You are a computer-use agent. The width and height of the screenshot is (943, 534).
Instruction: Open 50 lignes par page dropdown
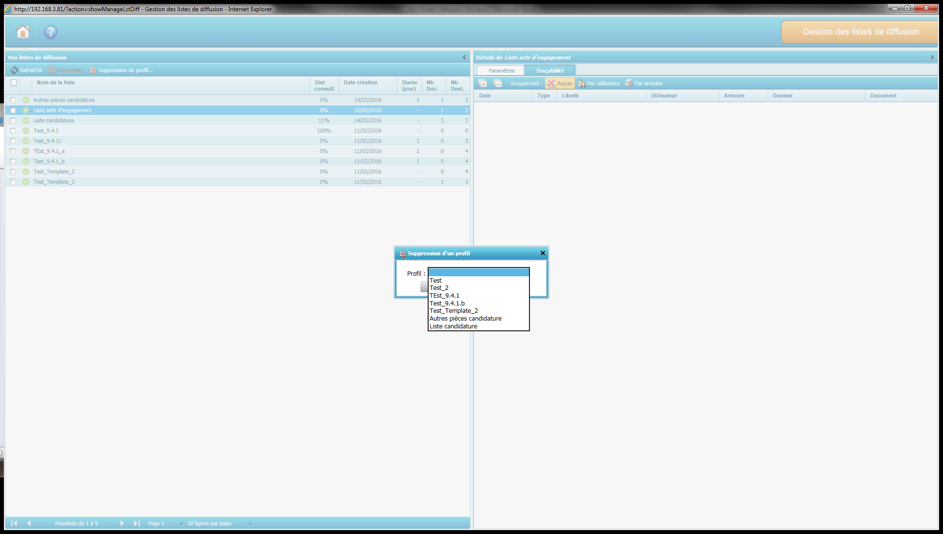pos(250,524)
